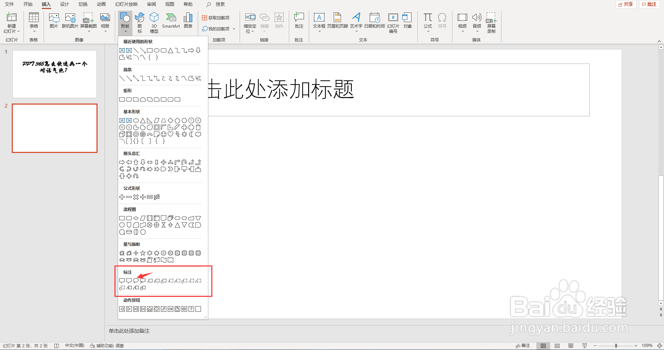Image resolution: width=664 pixels, height=350 pixels.
Task: Insert a comment via 批注 ribbon icon
Action: pyautogui.click(x=299, y=21)
